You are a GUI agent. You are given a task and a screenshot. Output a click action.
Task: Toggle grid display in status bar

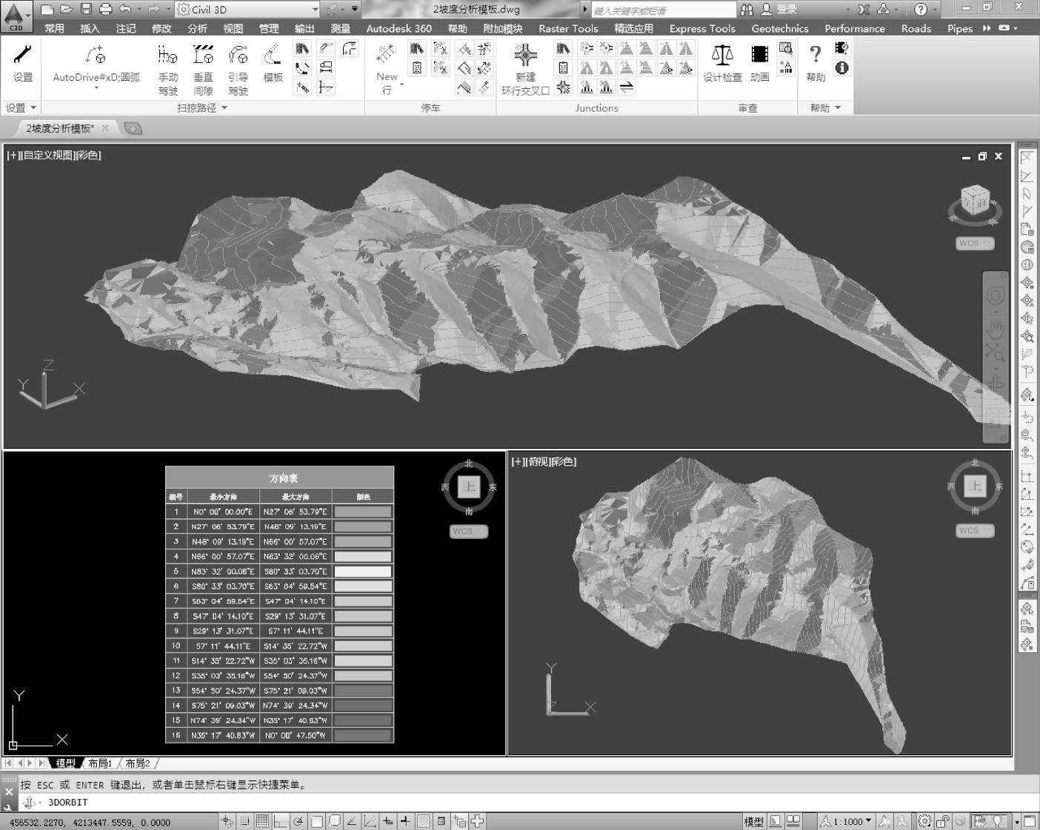point(262,821)
